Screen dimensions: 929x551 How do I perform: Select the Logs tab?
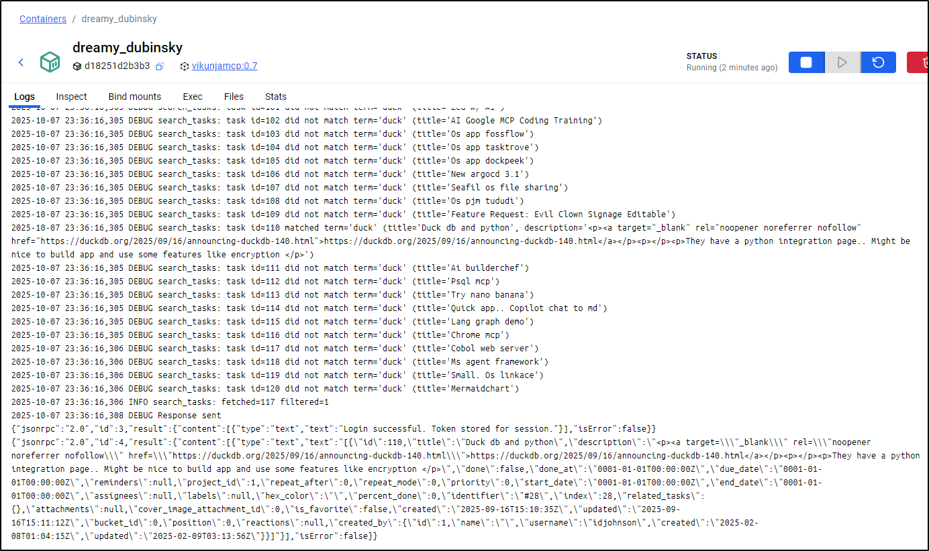(25, 97)
